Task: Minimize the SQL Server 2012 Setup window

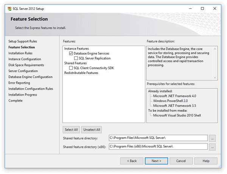Action: (x=190, y=9)
